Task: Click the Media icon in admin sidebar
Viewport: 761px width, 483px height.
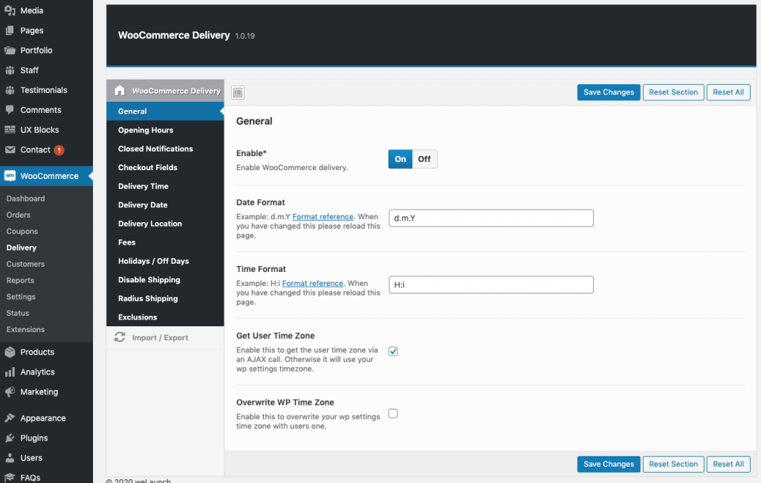Action: coord(10,10)
